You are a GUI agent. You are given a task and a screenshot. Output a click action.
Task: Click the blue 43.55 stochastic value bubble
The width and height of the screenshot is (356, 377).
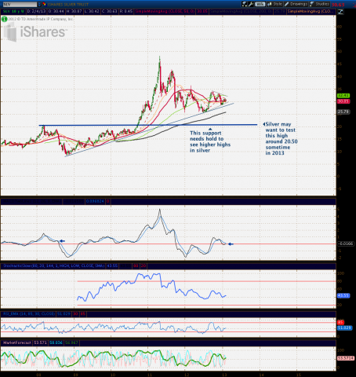(x=343, y=295)
